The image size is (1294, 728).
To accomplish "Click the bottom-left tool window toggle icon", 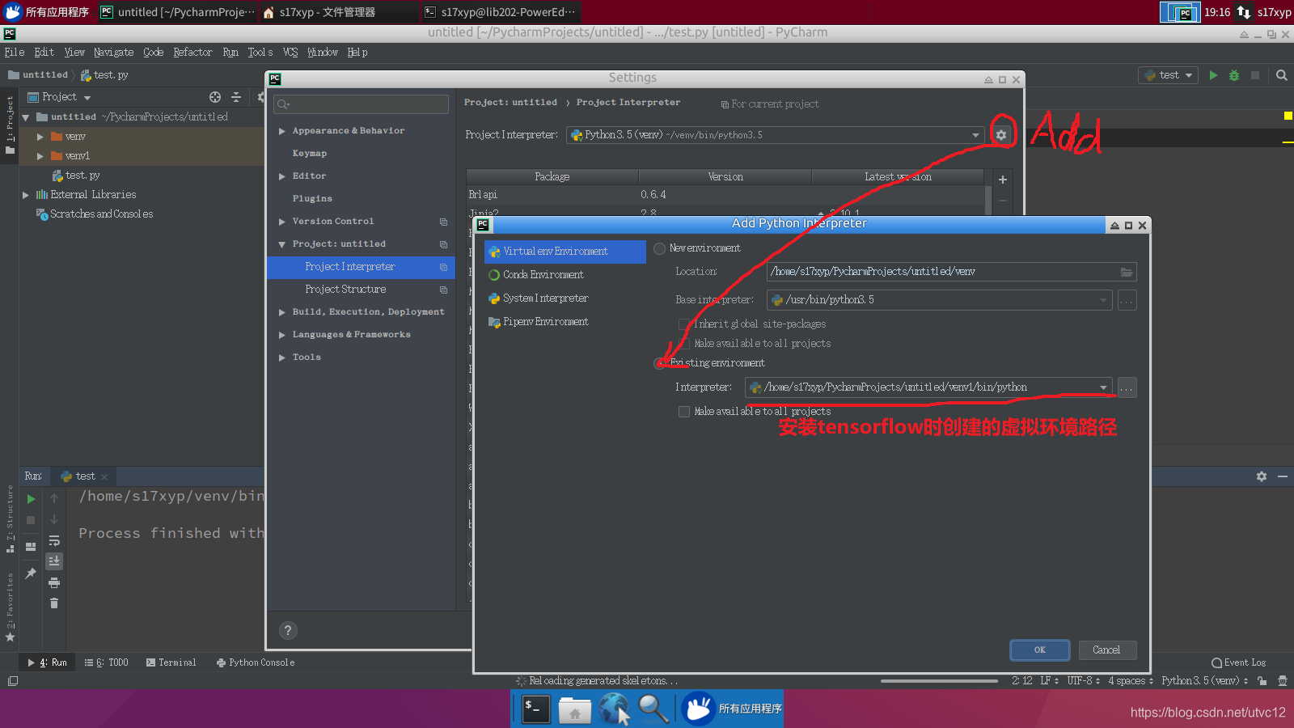I will pyautogui.click(x=12, y=681).
